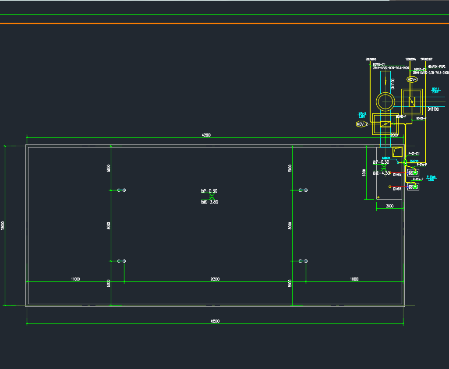Click the cyan circle left of the 05AP101 label
Image resolution: width=449 pixels, height=369 pixels.
(398, 163)
